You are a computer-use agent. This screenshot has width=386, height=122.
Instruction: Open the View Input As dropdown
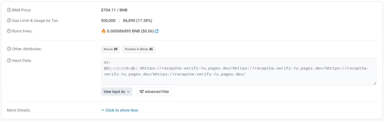point(117,92)
